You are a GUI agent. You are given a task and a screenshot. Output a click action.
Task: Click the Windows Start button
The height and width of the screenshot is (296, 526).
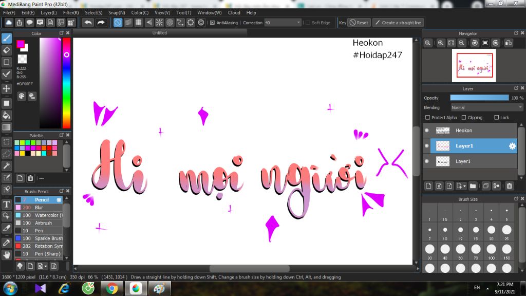[10, 288]
